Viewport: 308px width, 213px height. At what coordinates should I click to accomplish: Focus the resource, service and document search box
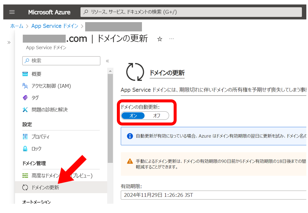tap(191, 12)
